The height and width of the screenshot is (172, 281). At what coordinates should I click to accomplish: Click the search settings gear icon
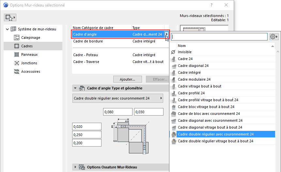click(x=274, y=37)
